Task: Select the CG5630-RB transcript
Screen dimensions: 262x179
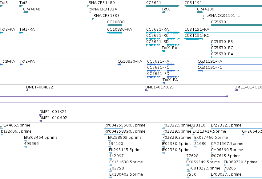Action: point(236,45)
